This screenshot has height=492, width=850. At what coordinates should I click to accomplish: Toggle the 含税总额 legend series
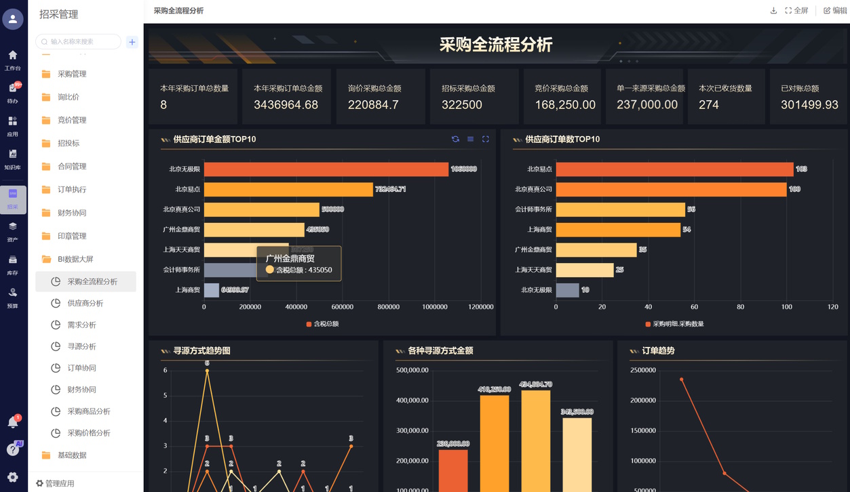[322, 324]
